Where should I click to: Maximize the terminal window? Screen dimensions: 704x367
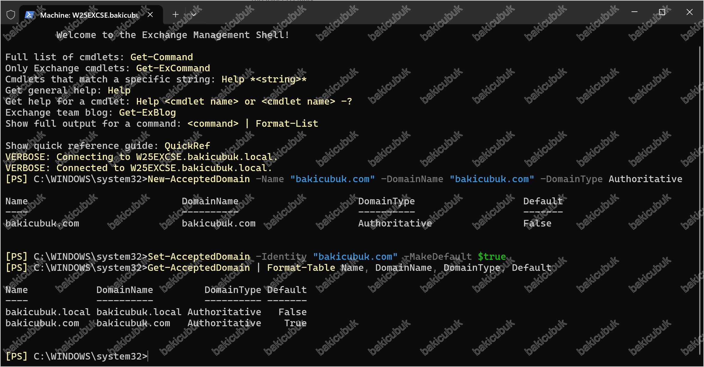click(x=662, y=12)
